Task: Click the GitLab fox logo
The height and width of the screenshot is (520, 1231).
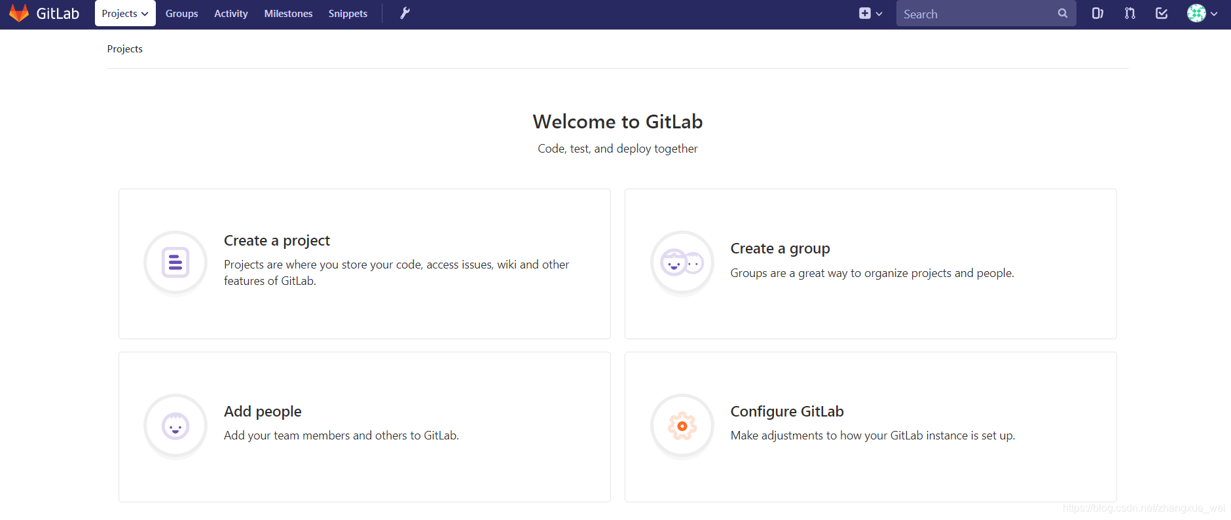Action: tap(19, 13)
